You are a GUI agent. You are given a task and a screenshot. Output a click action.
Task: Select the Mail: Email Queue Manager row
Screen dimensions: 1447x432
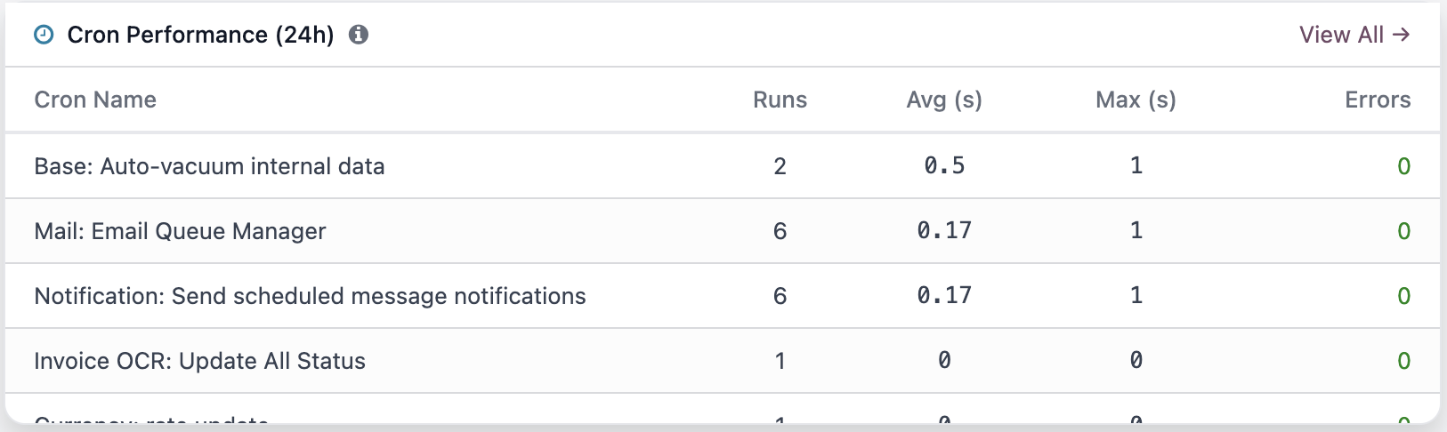[723, 231]
